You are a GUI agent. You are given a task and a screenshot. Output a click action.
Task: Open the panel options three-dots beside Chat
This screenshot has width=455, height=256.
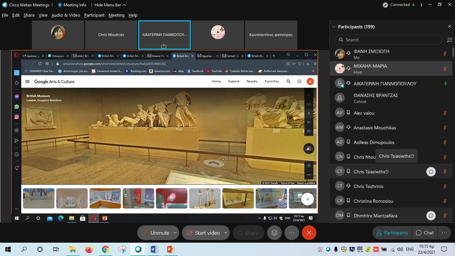coord(444,233)
